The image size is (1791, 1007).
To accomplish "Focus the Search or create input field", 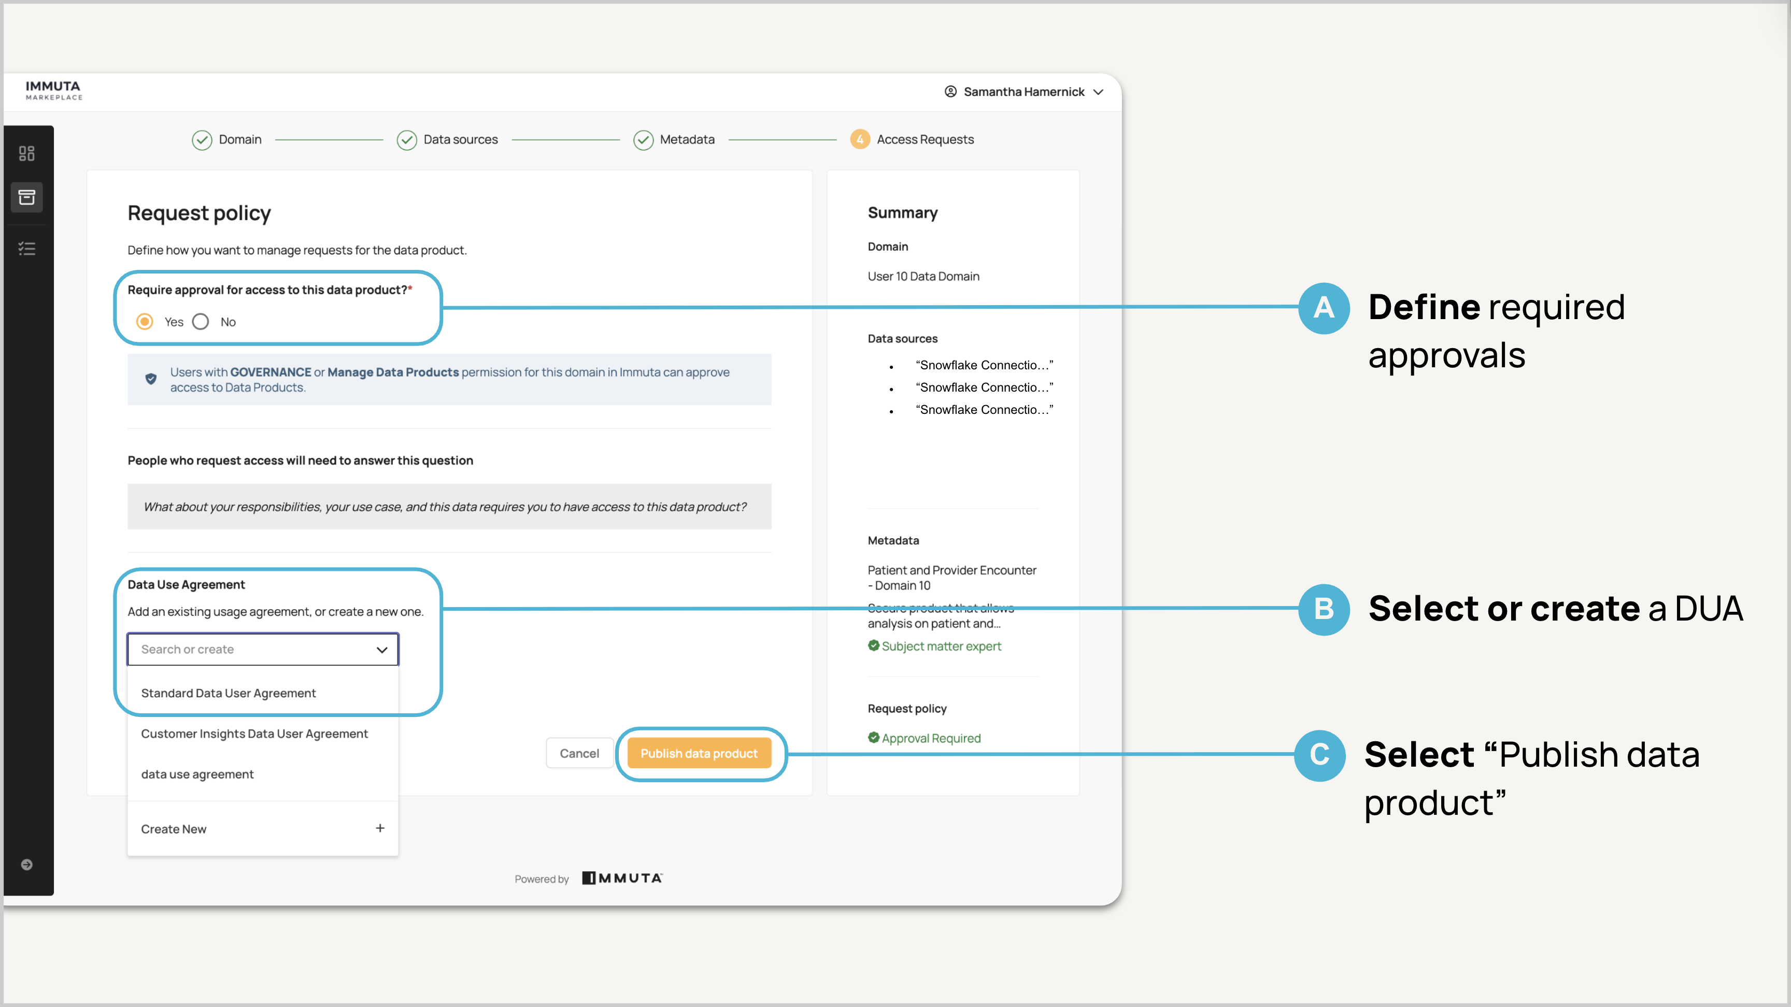I will pos(250,650).
